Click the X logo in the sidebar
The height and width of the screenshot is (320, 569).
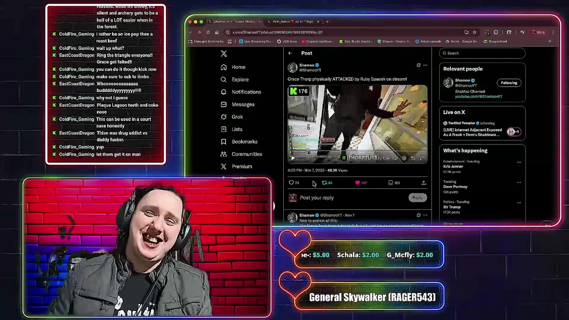[x=224, y=54]
